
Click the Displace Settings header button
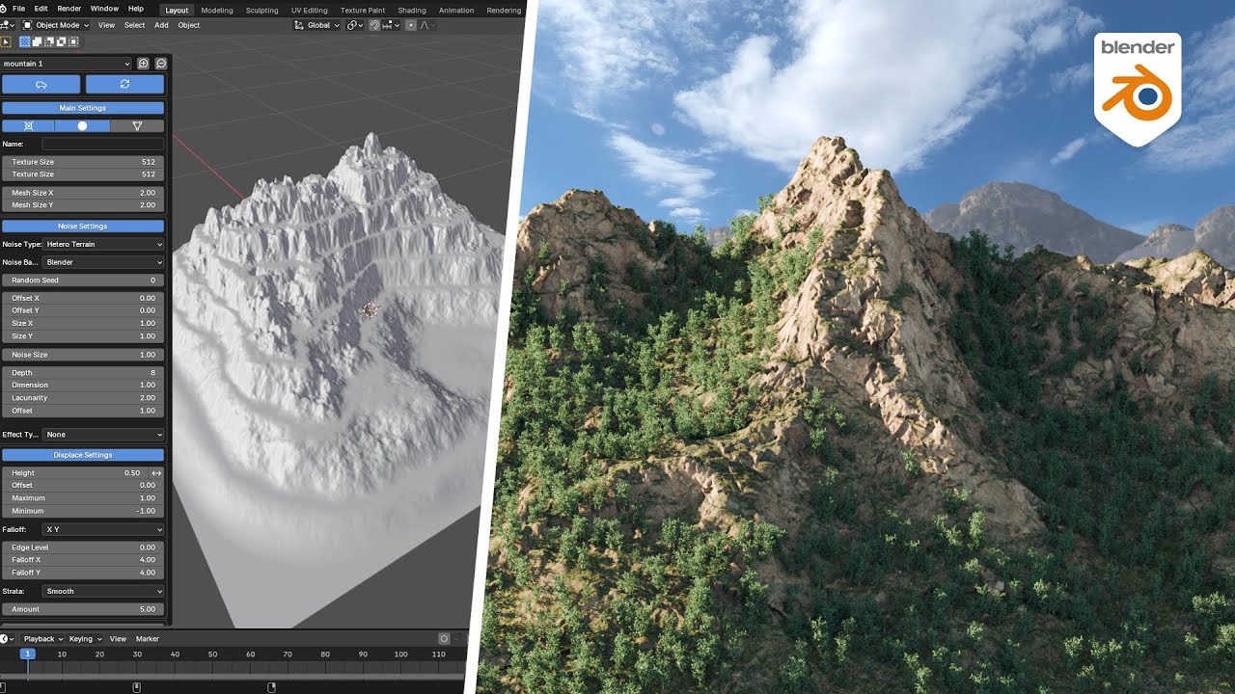(83, 455)
